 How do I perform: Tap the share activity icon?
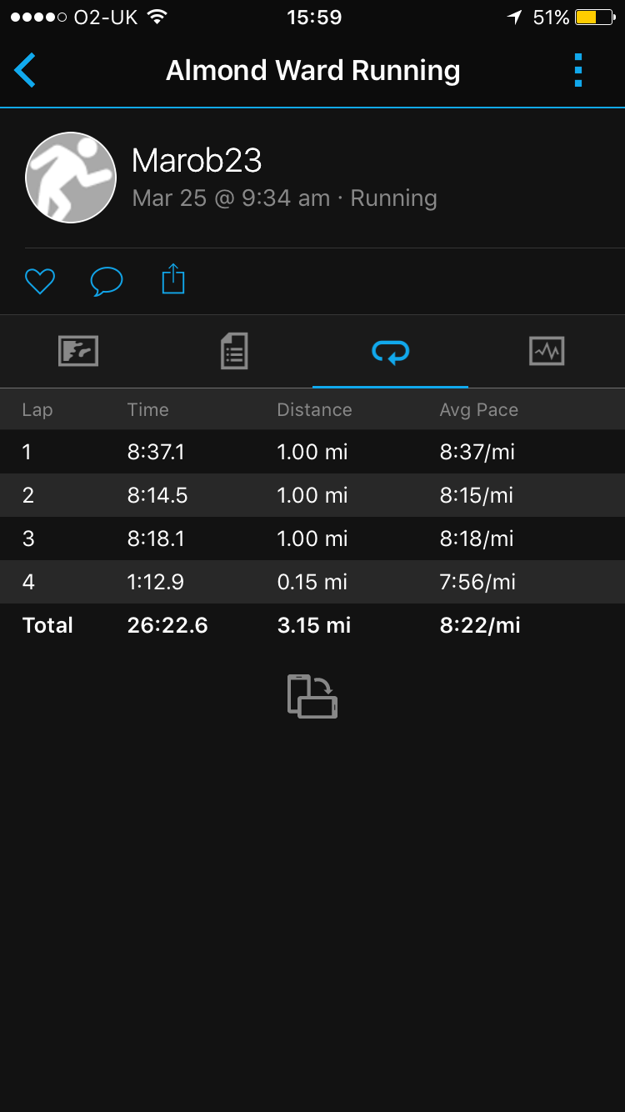click(172, 279)
